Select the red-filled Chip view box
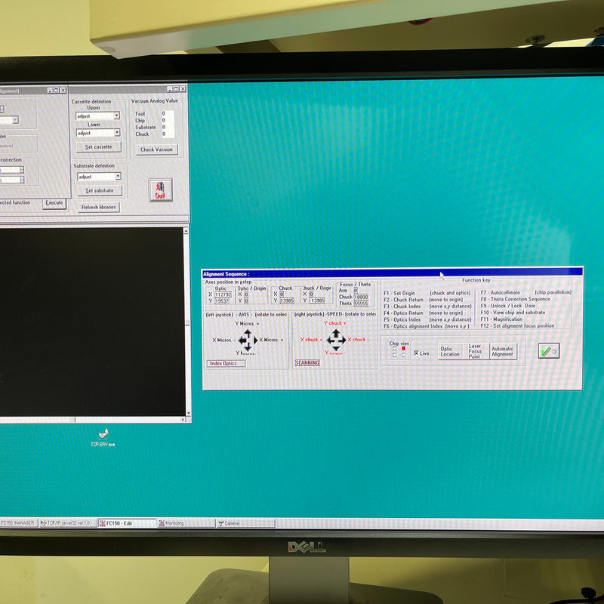The image size is (604, 604). tap(404, 348)
